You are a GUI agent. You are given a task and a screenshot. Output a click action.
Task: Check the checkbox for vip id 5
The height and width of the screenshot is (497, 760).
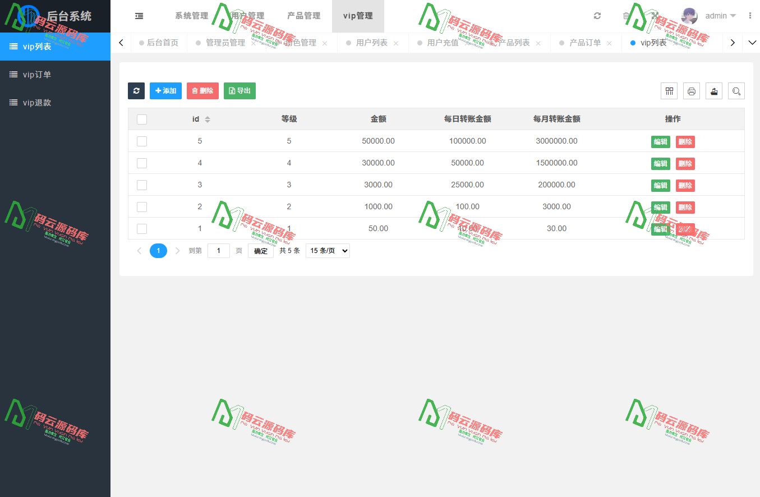(142, 141)
